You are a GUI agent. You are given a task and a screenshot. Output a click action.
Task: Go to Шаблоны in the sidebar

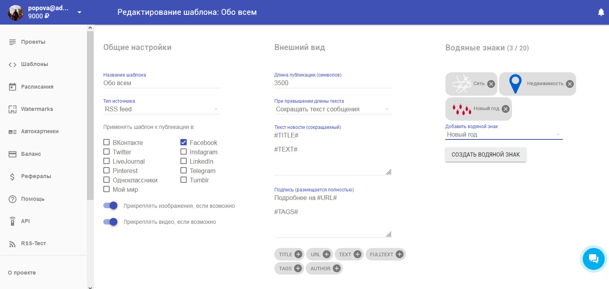tap(34, 64)
